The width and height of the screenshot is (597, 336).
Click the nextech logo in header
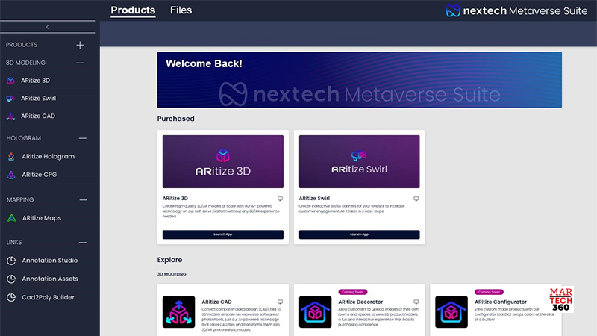(x=516, y=10)
